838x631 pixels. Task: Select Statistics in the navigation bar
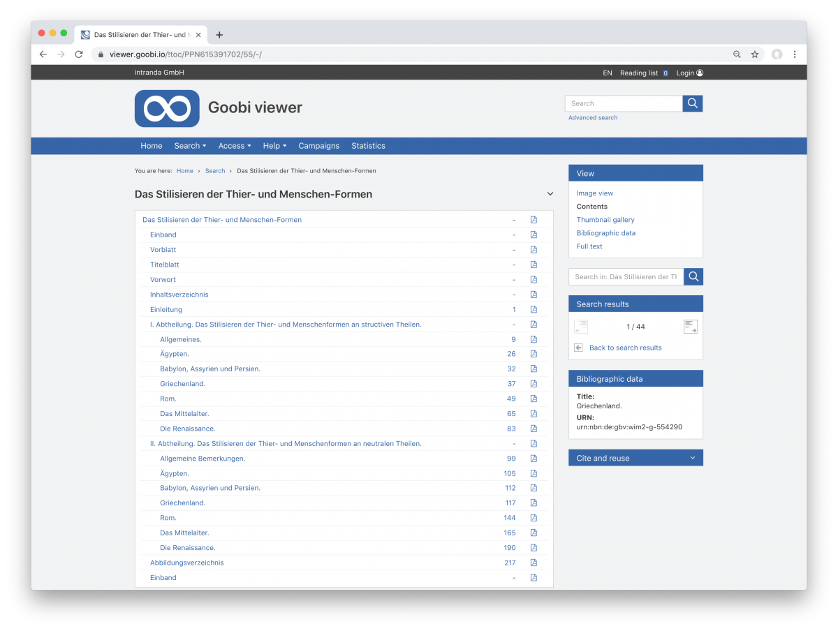pos(368,146)
